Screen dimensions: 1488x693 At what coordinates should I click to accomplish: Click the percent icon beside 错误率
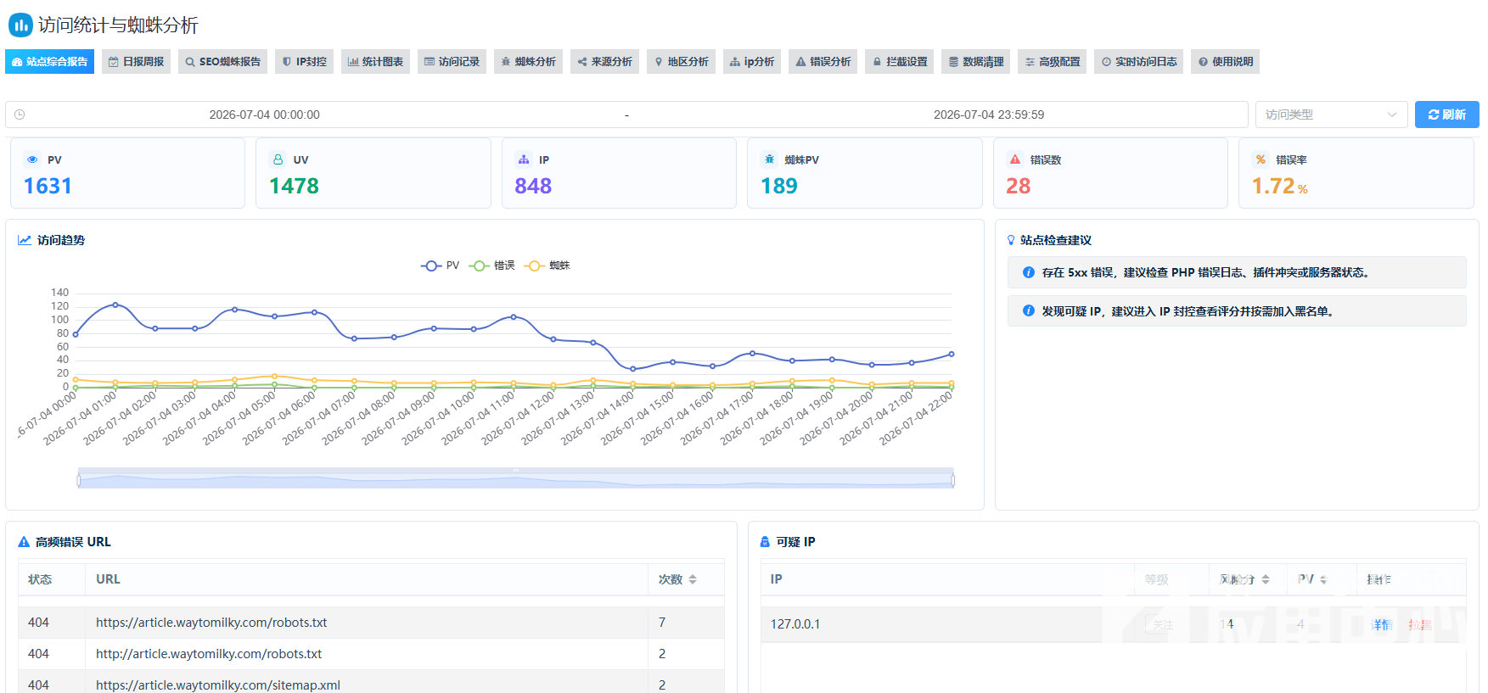pyautogui.click(x=1261, y=159)
